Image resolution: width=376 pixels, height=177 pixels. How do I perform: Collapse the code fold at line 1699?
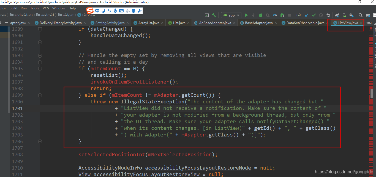pos(40,95)
